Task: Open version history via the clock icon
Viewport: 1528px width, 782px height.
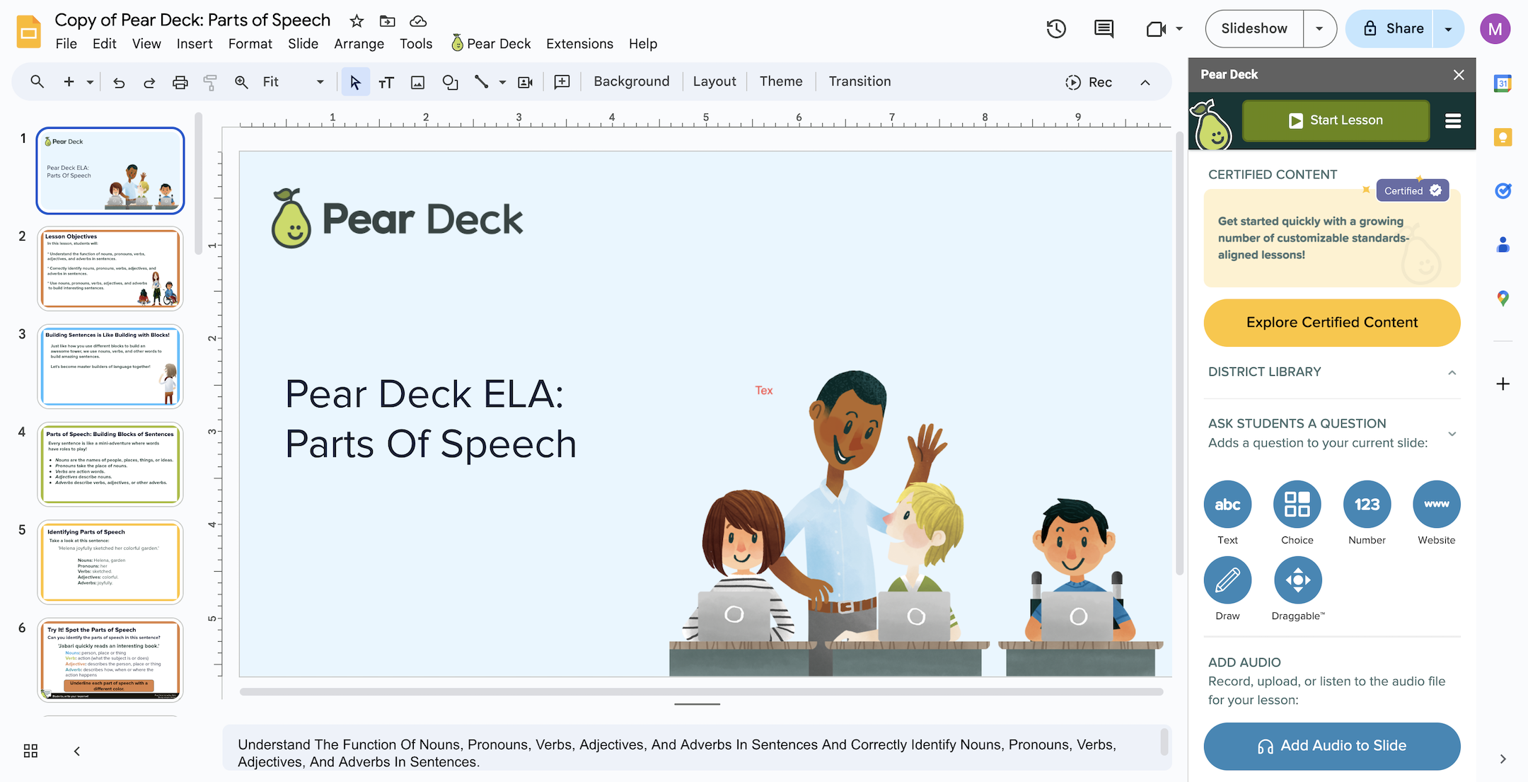Action: click(1056, 28)
